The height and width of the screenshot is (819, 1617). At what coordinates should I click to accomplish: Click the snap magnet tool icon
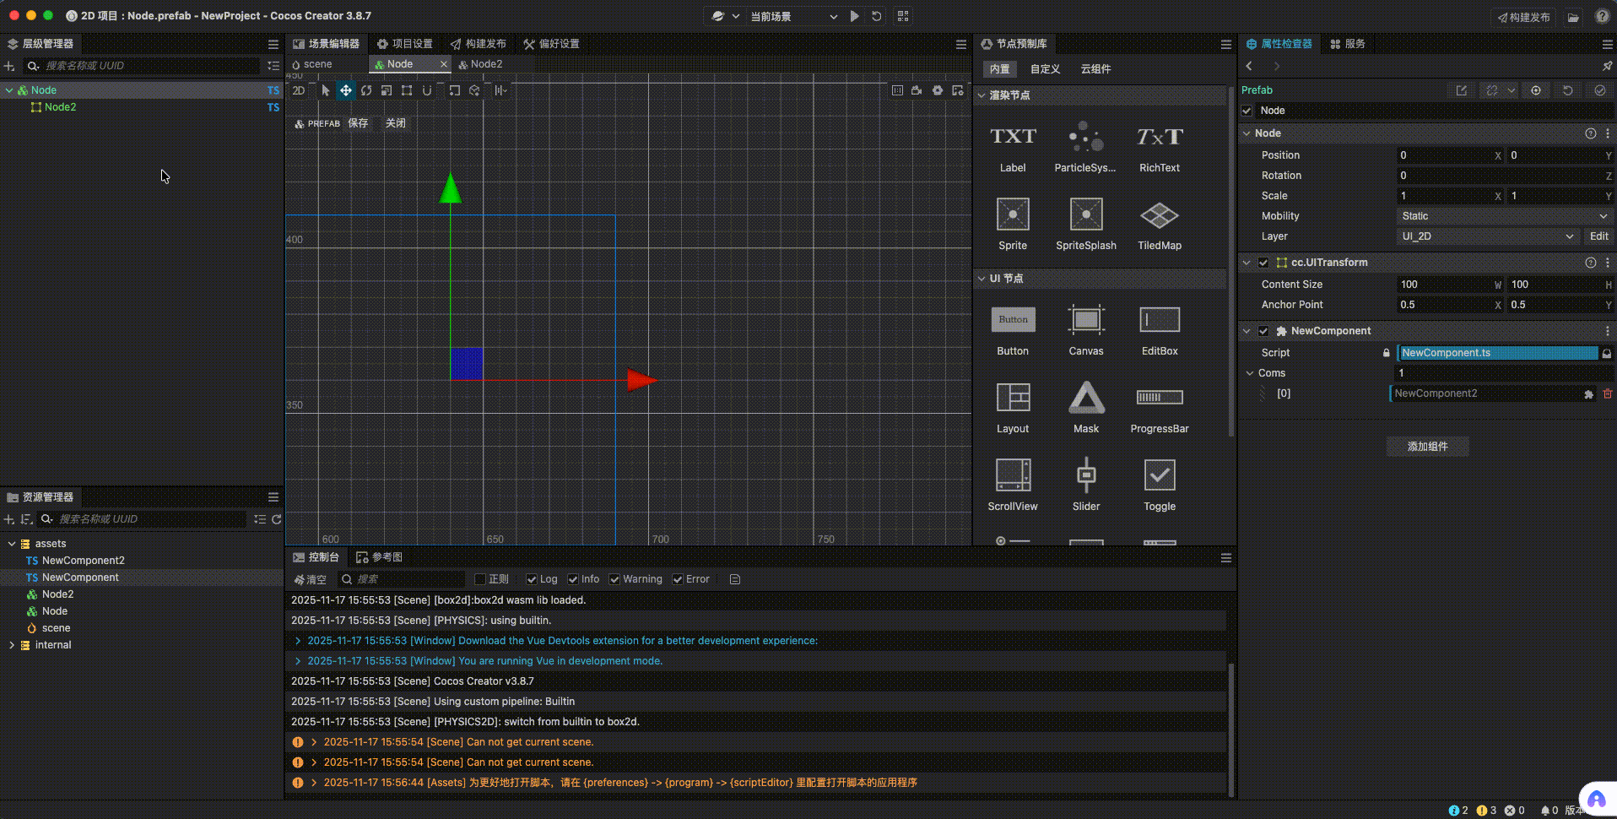pos(427,90)
